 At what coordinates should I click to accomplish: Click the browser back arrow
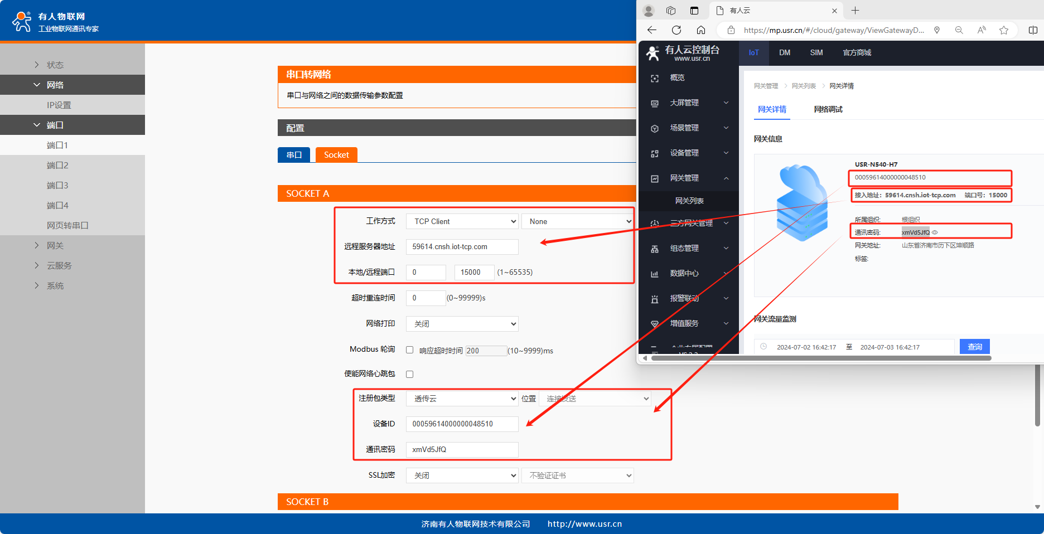point(652,30)
